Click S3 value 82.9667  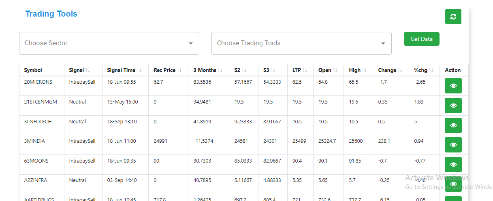pyautogui.click(x=272, y=161)
